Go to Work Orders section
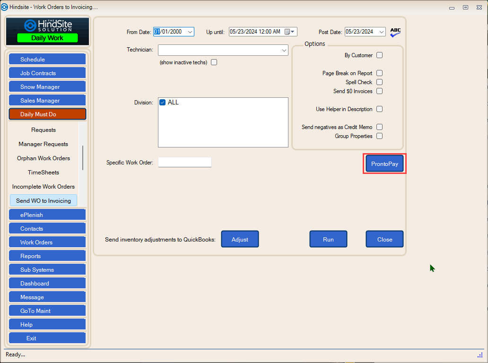This screenshot has width=488, height=363. coord(47,242)
